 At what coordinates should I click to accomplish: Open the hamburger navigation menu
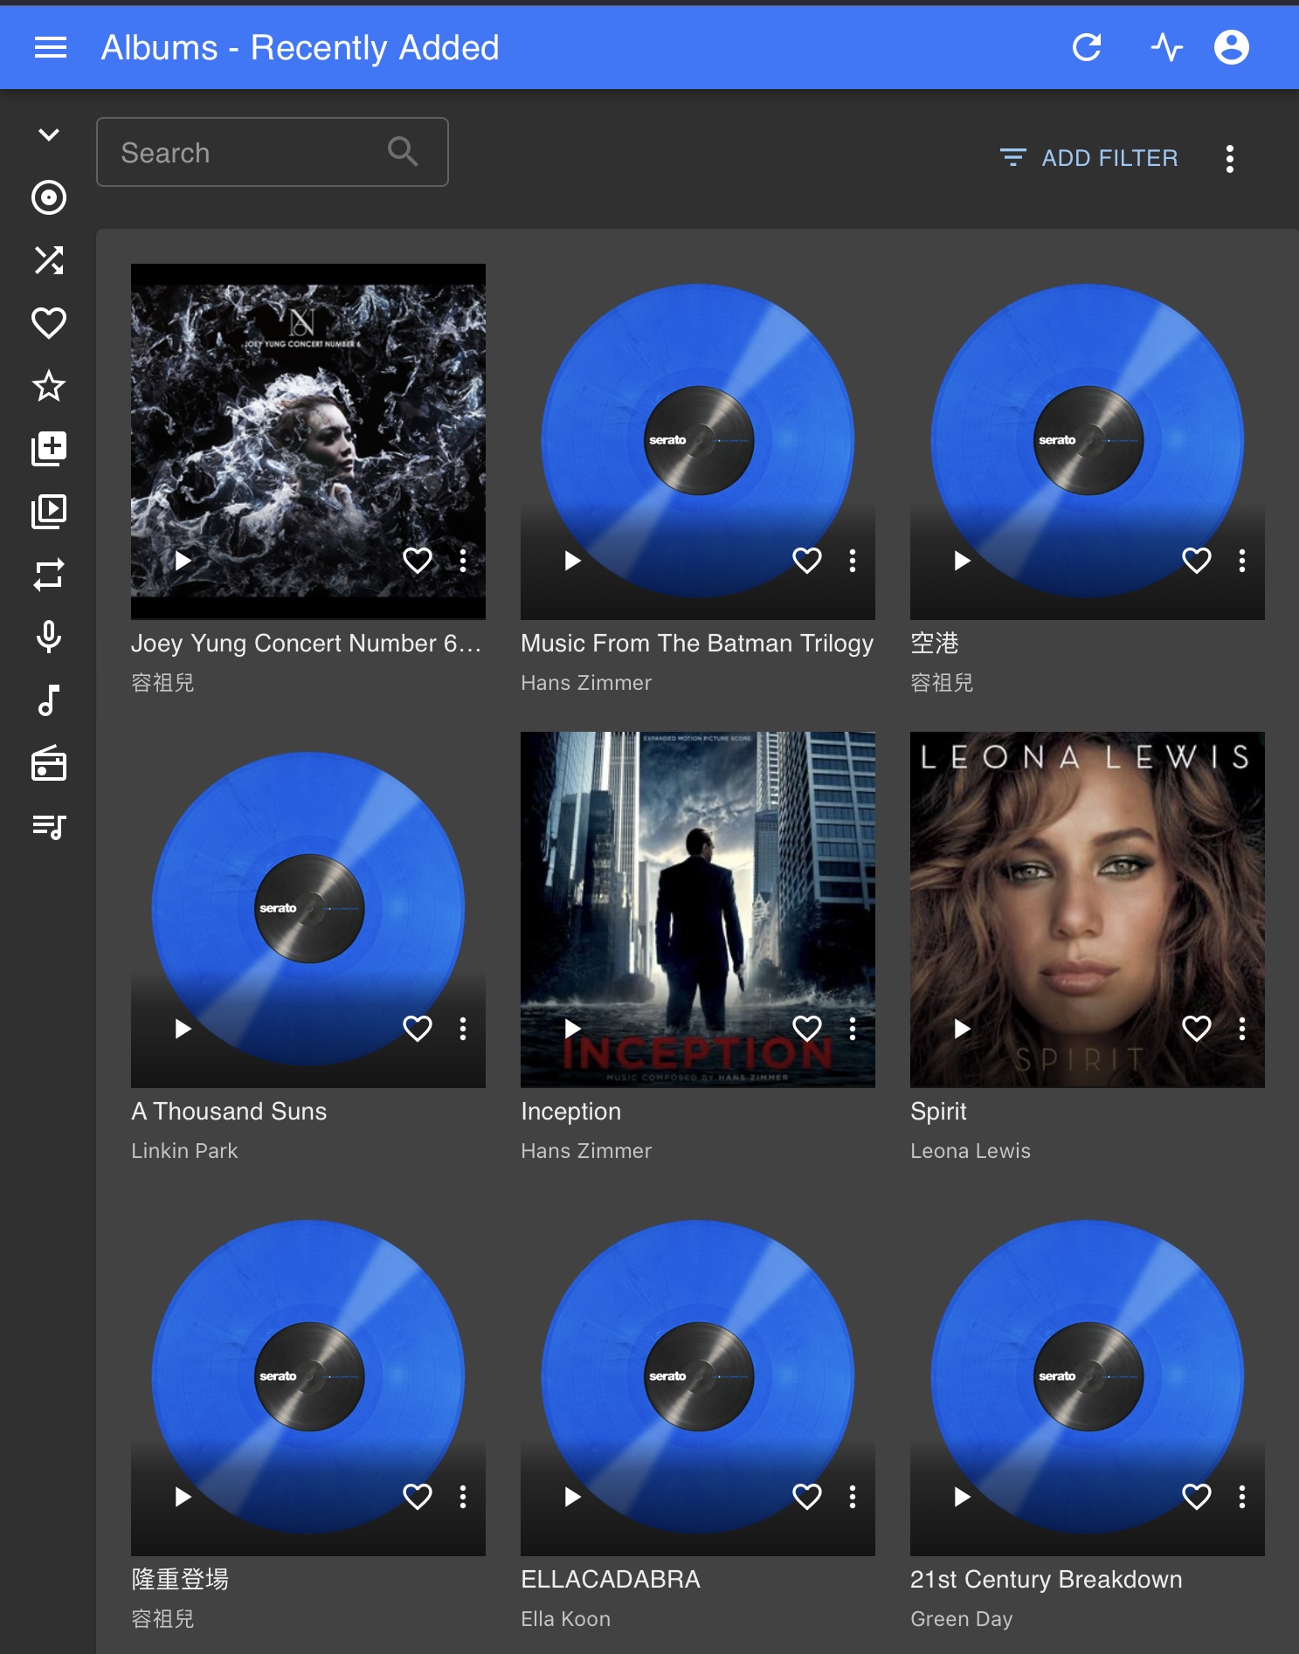click(x=51, y=47)
